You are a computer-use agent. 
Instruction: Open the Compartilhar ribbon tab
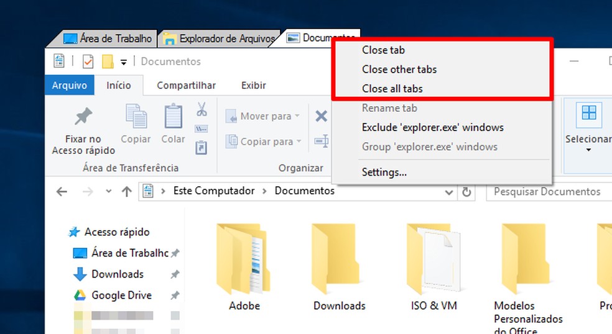coord(186,85)
